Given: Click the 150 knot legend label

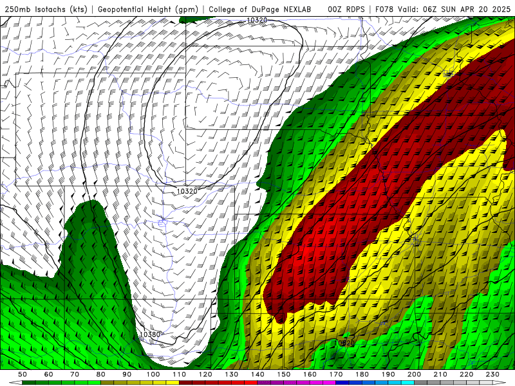Looking at the screenshot, I should [284, 374].
